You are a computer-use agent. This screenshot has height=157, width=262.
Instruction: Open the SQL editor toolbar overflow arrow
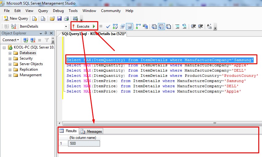[216, 28]
